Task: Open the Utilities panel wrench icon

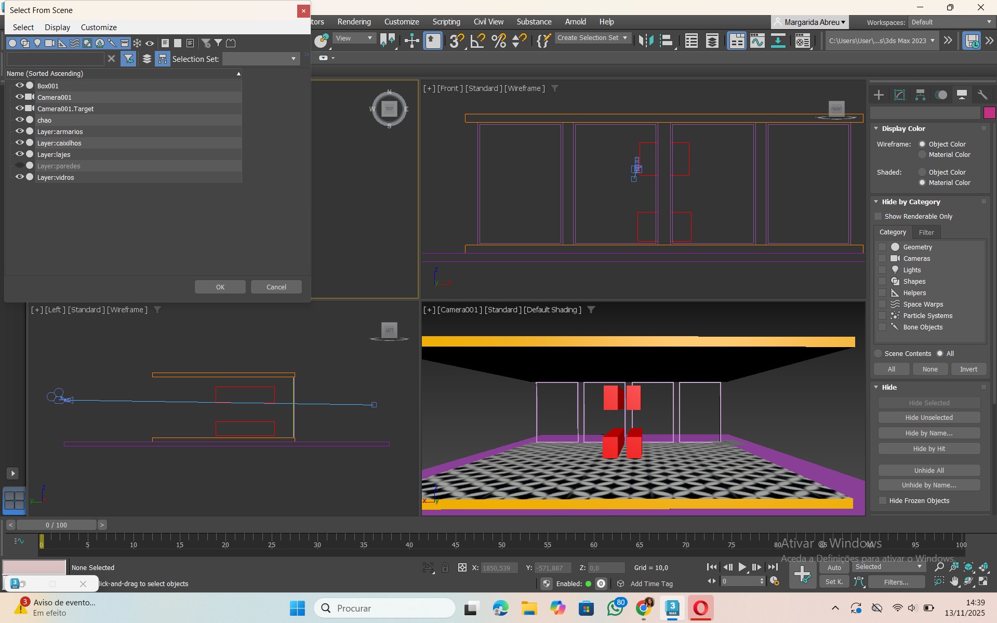Action: [x=982, y=95]
